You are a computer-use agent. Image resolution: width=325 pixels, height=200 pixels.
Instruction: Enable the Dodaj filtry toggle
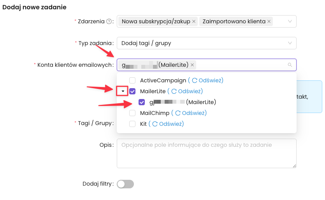125,184
